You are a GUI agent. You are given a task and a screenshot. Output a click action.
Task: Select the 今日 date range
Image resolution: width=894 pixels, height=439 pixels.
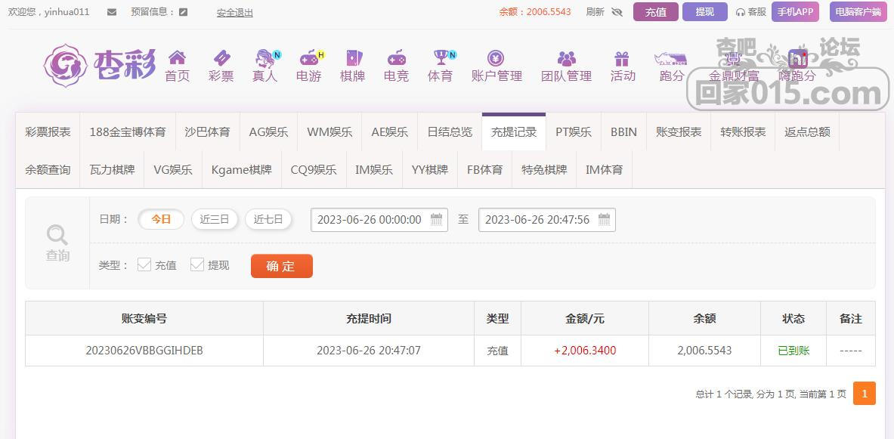point(162,219)
